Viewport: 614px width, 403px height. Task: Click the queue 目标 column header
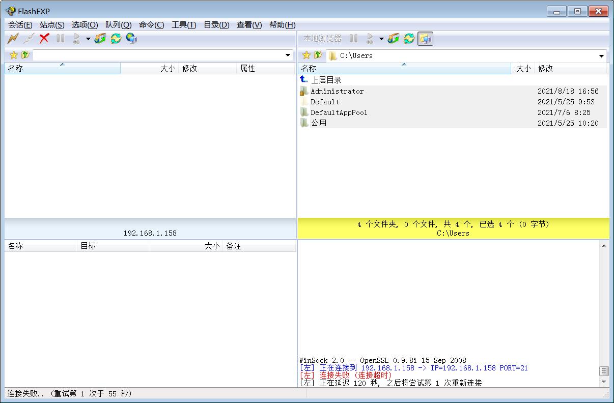point(114,246)
